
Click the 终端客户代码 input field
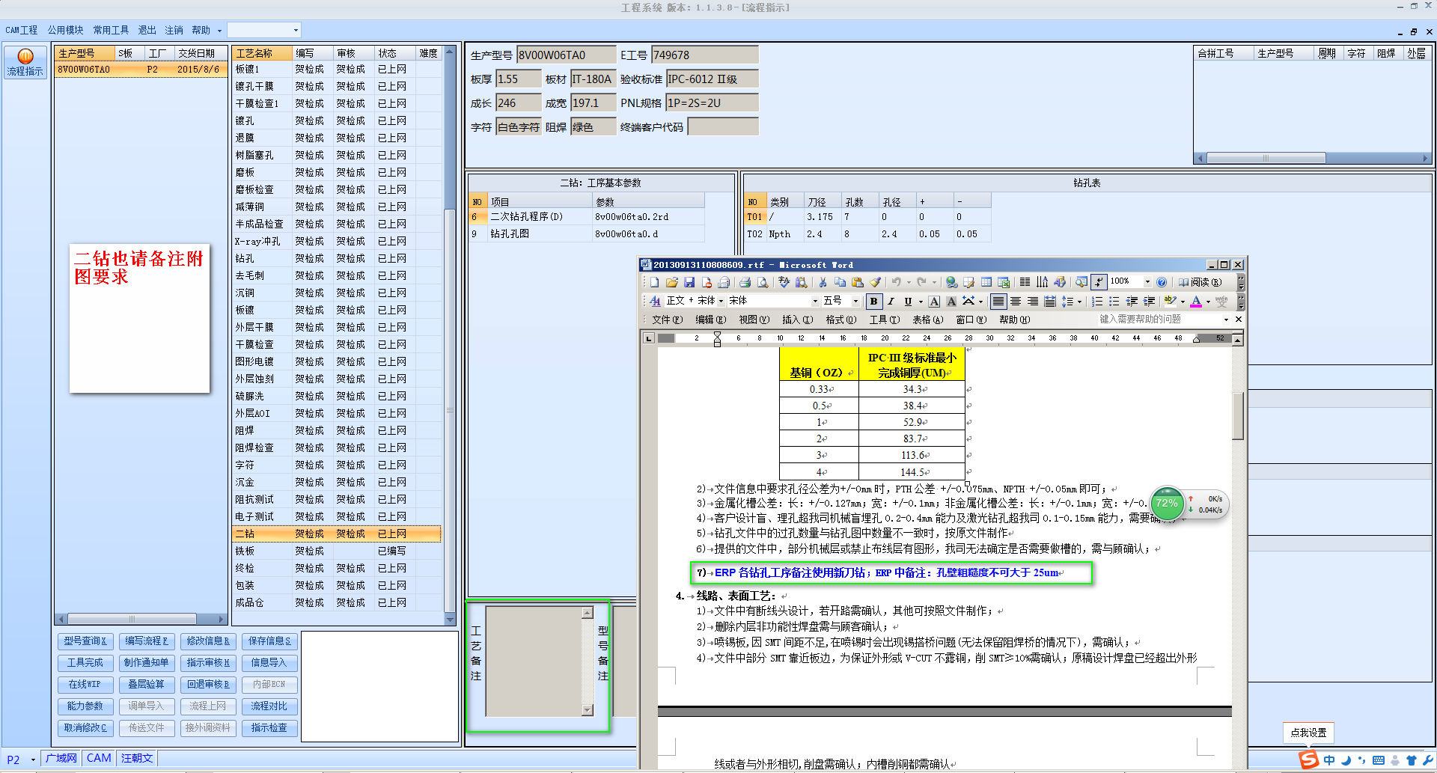[723, 127]
